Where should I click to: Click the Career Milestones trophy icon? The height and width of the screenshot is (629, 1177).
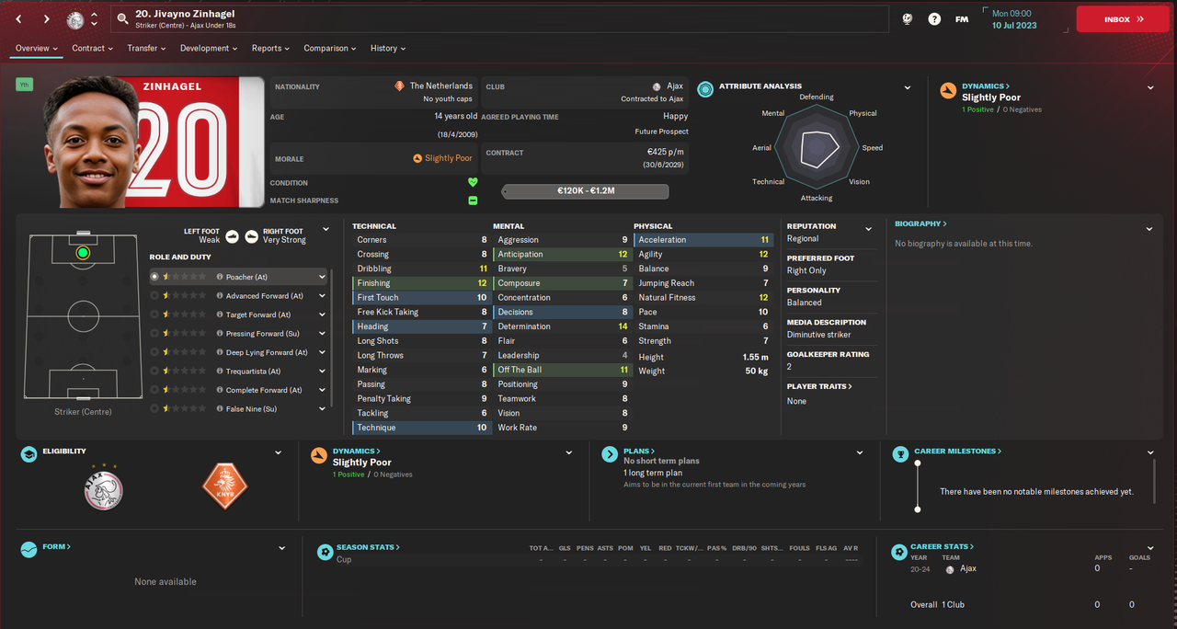[x=899, y=454]
